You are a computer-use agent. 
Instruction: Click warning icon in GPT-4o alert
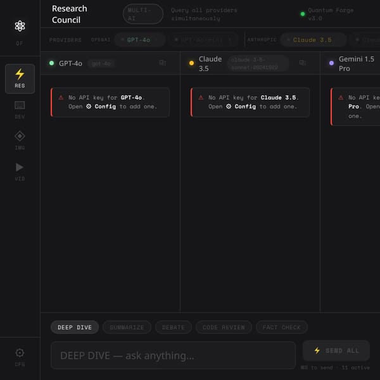(x=61, y=98)
